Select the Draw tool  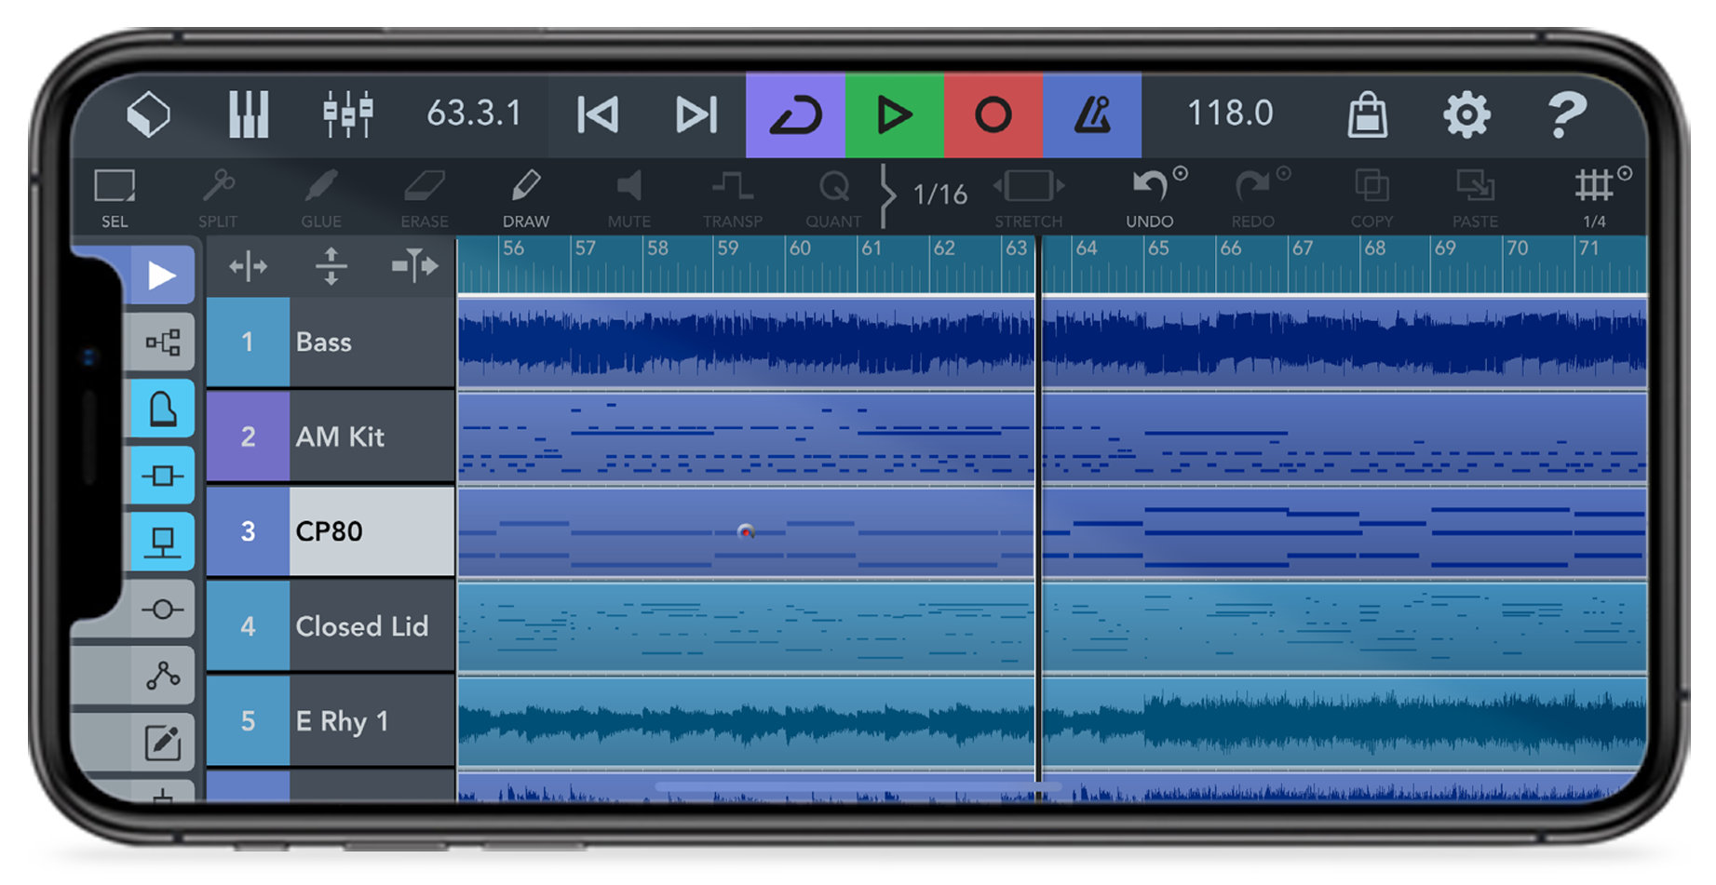click(526, 195)
